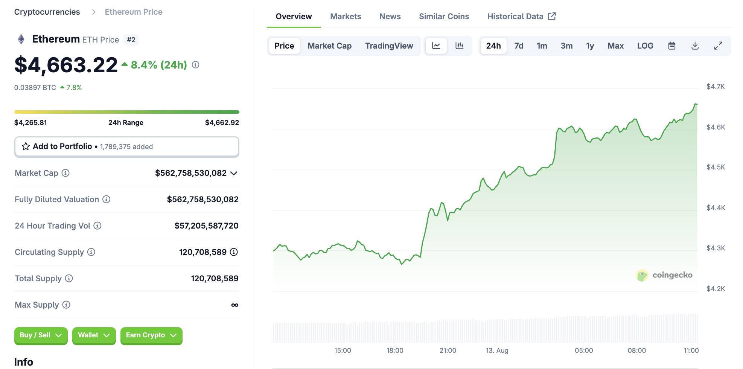Click the 24h high value $4,662.92
743x369 pixels.
pyautogui.click(x=222, y=122)
